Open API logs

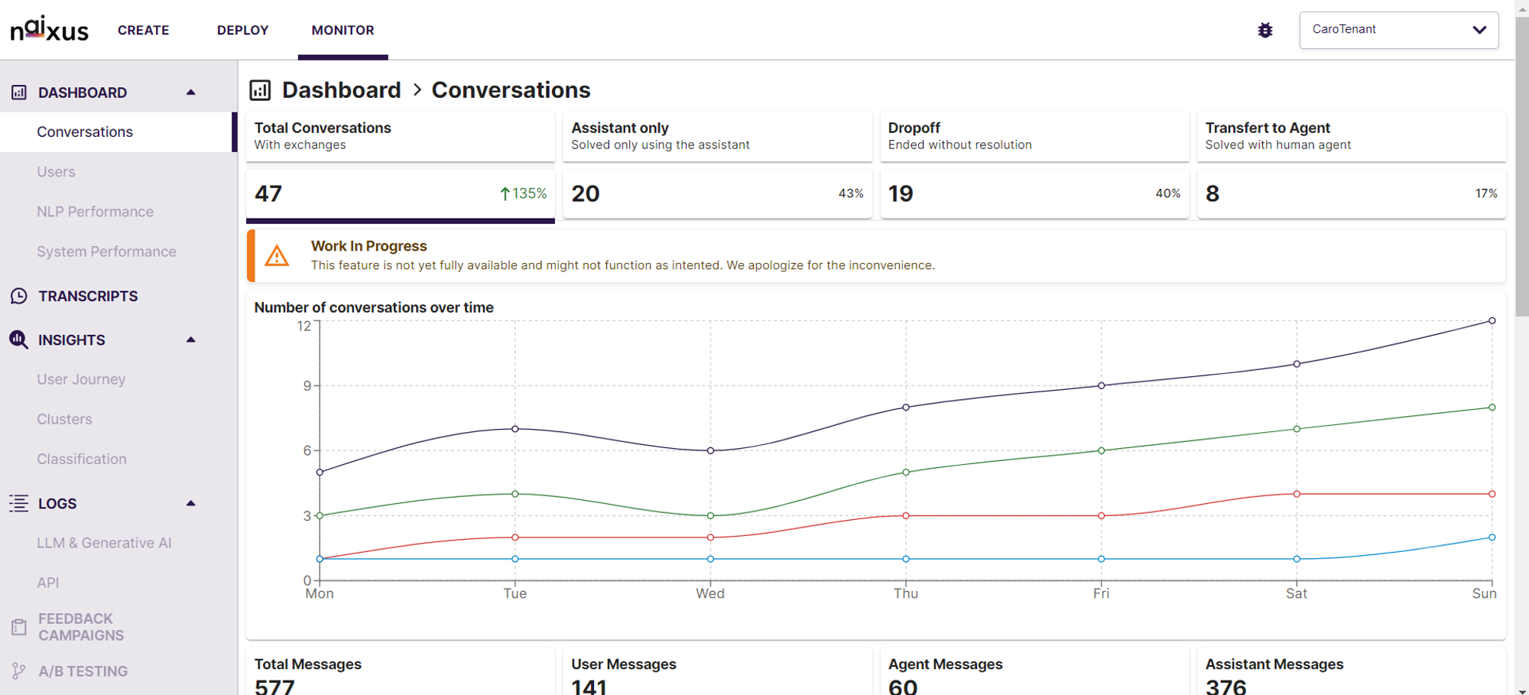(48, 583)
